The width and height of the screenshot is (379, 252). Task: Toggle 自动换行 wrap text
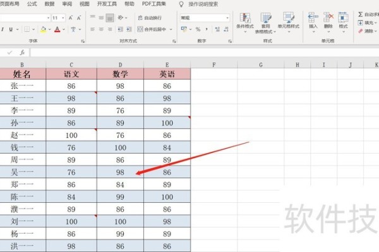(150, 18)
